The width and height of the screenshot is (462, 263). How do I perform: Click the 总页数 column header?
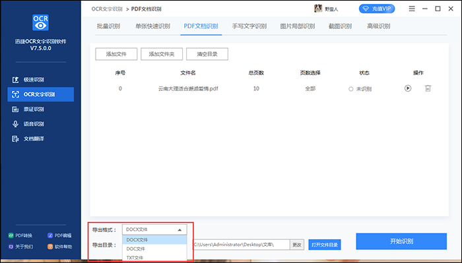pyautogui.click(x=256, y=73)
